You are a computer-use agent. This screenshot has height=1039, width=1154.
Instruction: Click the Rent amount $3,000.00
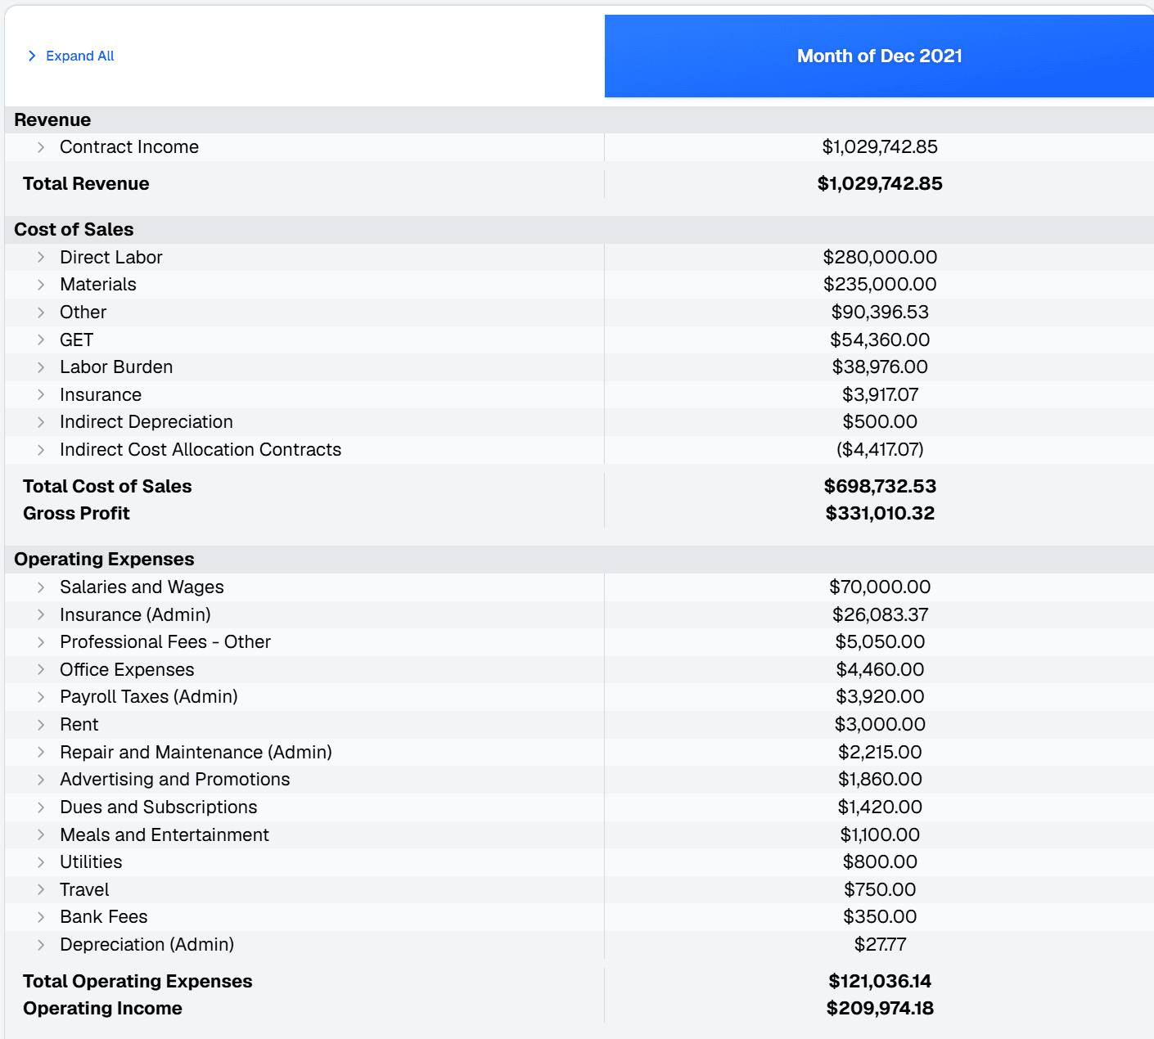tap(880, 725)
